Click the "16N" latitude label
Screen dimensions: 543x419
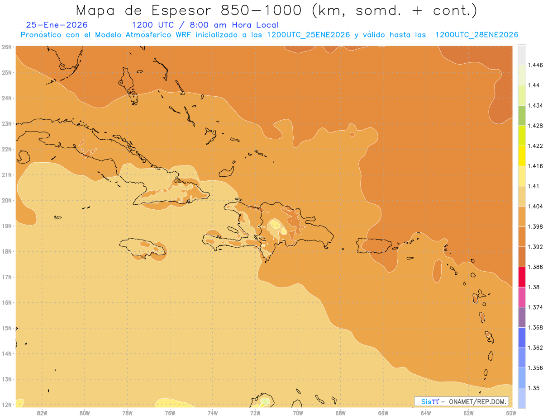coord(7,302)
